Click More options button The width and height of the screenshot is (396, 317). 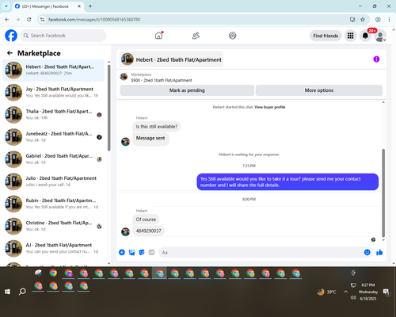coord(319,90)
